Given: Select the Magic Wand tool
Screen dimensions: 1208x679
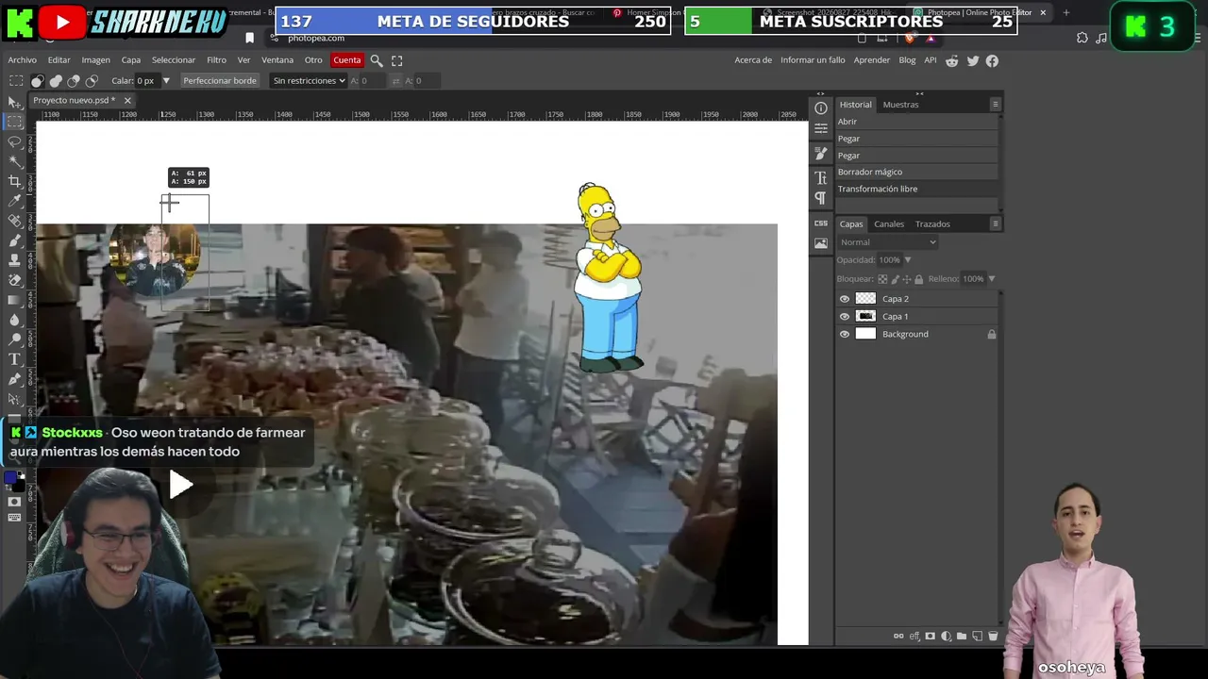Looking at the screenshot, I should click(x=15, y=161).
